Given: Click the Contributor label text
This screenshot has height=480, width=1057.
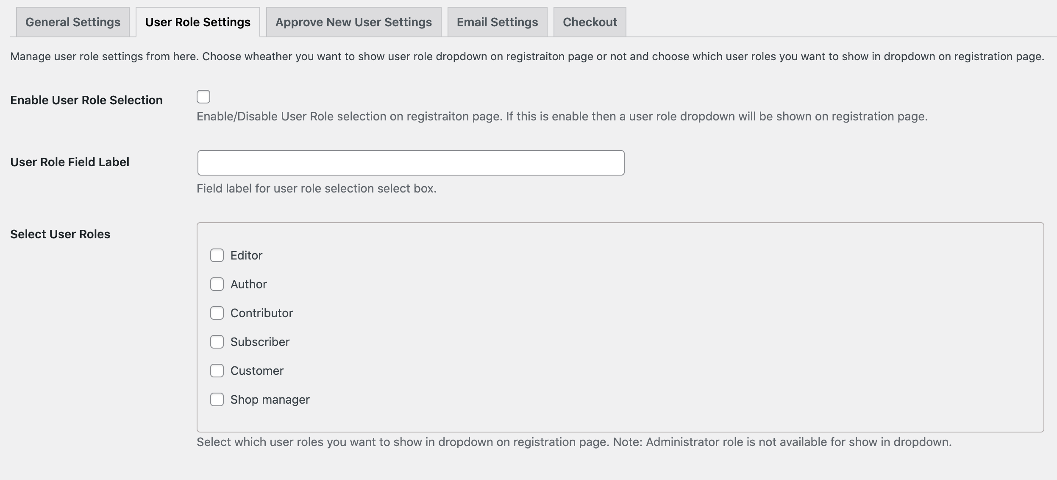Looking at the screenshot, I should click(261, 313).
